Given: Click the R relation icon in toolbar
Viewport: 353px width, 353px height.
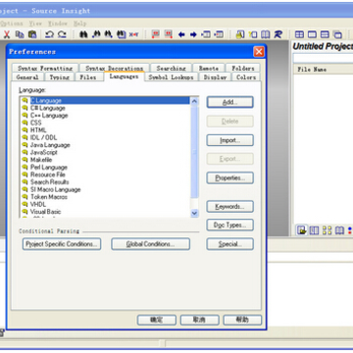Looking at the screenshot, I should click(277, 34).
